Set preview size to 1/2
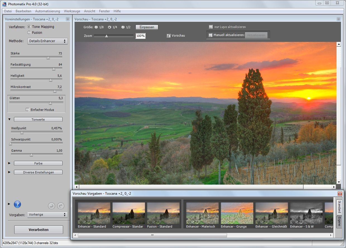Viewport: 346px width, 248px height. tap(123, 27)
